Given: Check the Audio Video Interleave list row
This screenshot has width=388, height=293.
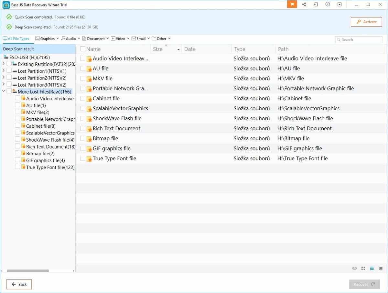Looking at the screenshot, I should 83,59.
